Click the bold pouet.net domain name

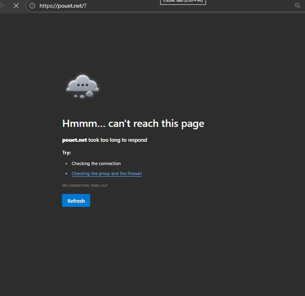coord(74,140)
